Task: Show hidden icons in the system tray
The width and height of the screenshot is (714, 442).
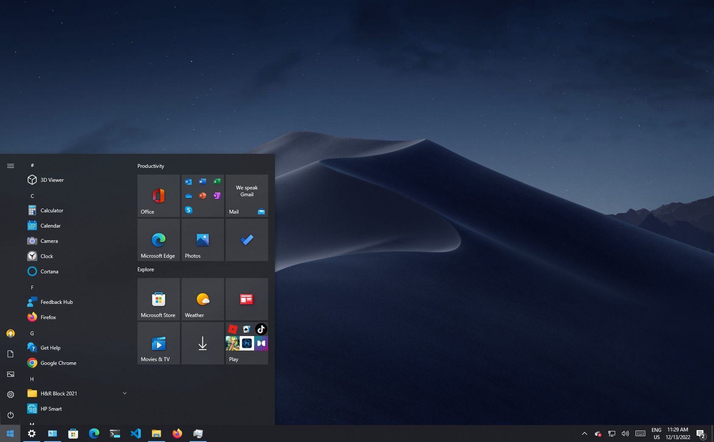Action: coord(584,434)
